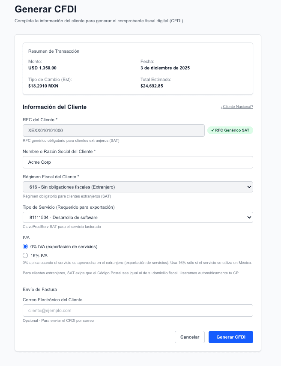Click the Total Estimado amount value
Screen dimensions: 281x366
(x=154, y=86)
